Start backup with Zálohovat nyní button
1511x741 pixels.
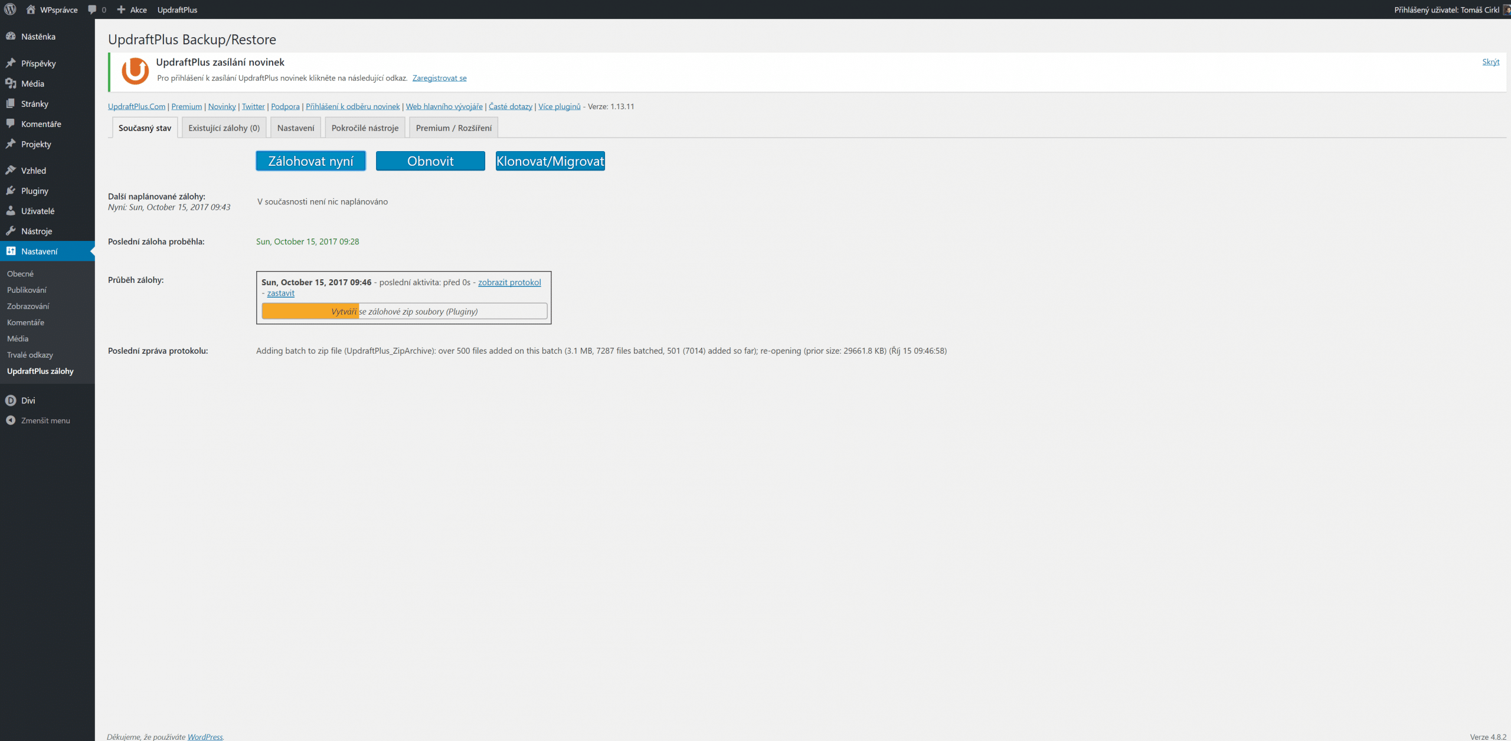coord(310,161)
